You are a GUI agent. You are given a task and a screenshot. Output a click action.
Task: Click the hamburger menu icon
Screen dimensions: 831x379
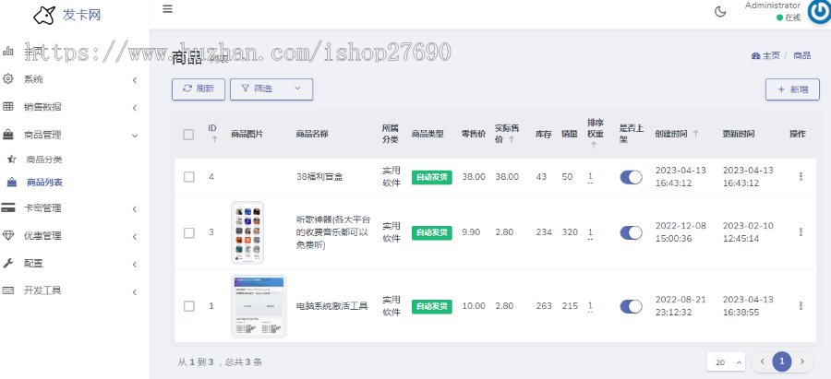[x=167, y=9]
